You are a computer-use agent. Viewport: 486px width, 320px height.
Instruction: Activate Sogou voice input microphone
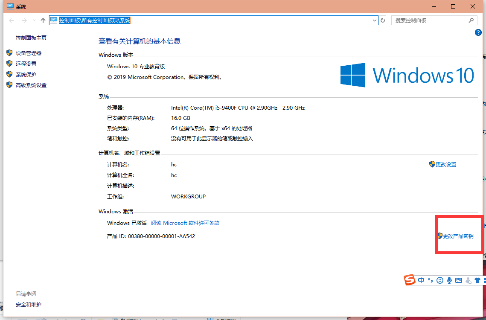(449, 280)
